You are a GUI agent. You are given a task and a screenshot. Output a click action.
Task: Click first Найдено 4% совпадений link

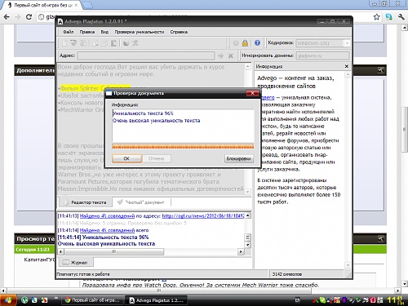click(x=107, y=216)
